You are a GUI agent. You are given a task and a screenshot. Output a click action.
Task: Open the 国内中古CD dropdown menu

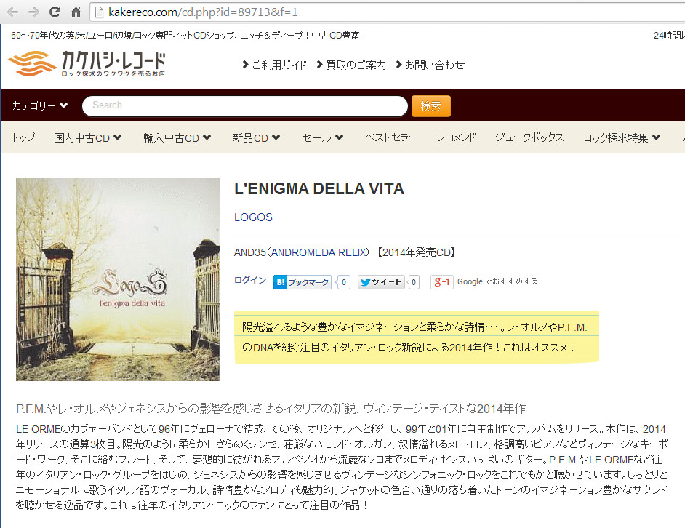point(87,137)
